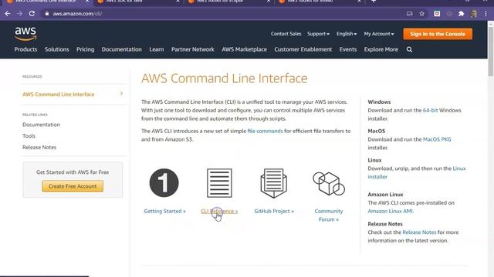Open AWS Marketplace in the navigation

(244, 49)
